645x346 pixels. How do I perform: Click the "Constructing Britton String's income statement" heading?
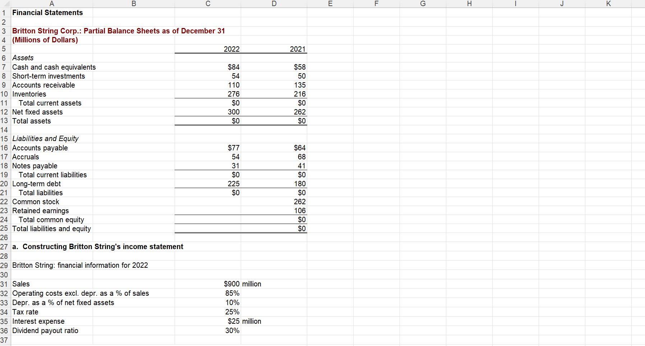(x=103, y=247)
